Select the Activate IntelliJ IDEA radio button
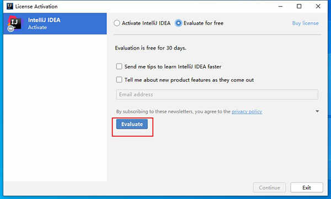Viewport: 331px width, 199px height. coord(117,23)
